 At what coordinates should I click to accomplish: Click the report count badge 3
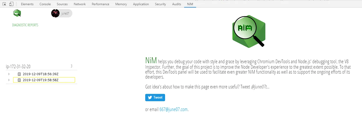pos(72,66)
